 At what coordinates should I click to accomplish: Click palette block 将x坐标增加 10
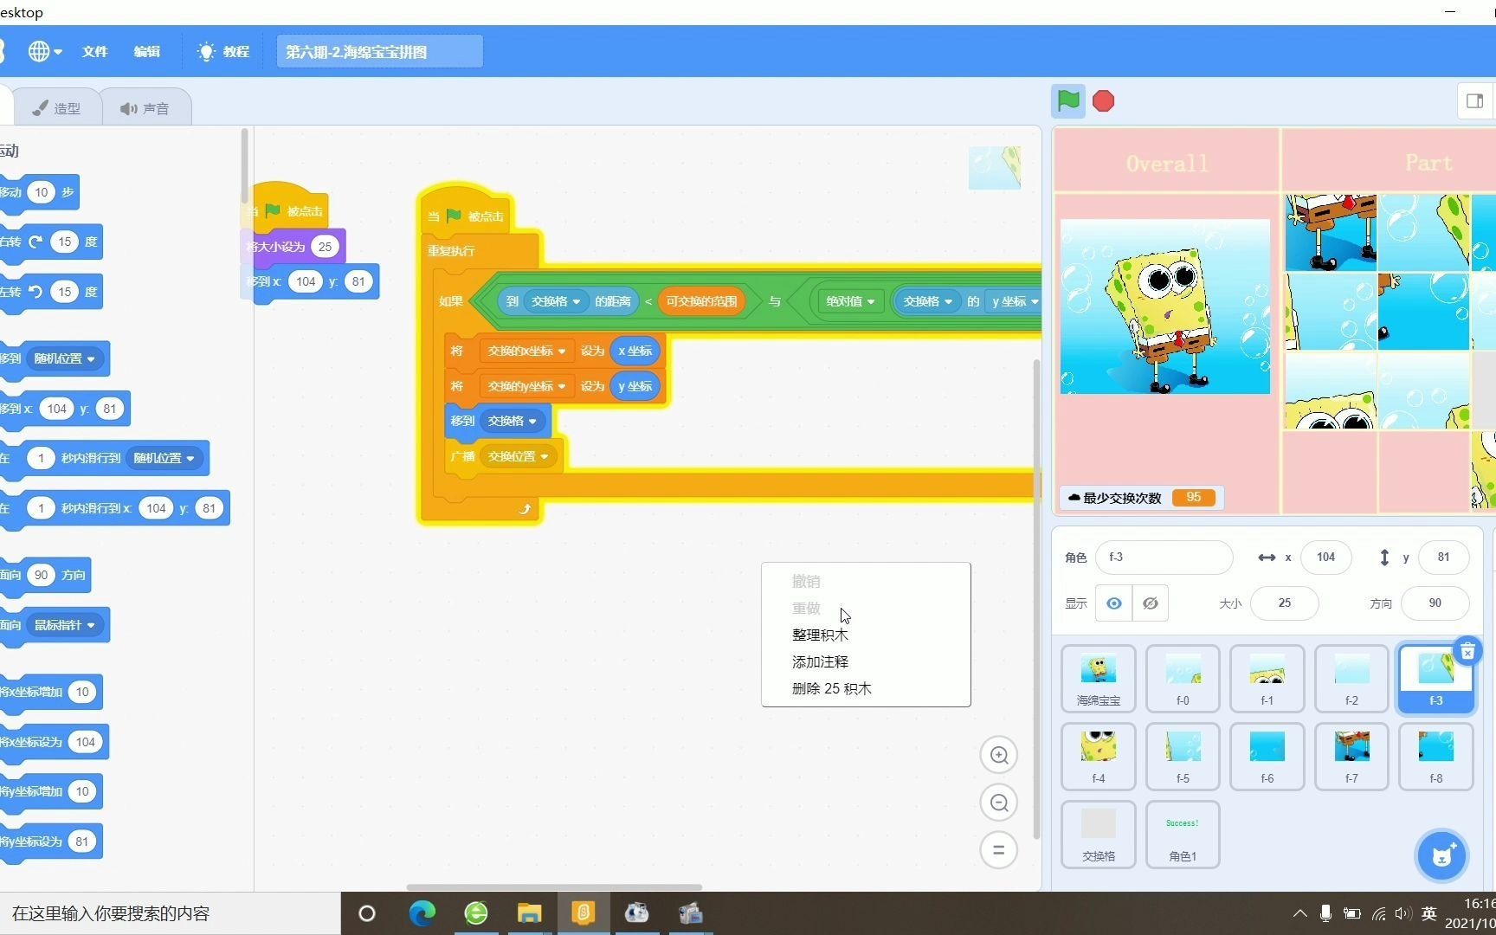coord(51,692)
